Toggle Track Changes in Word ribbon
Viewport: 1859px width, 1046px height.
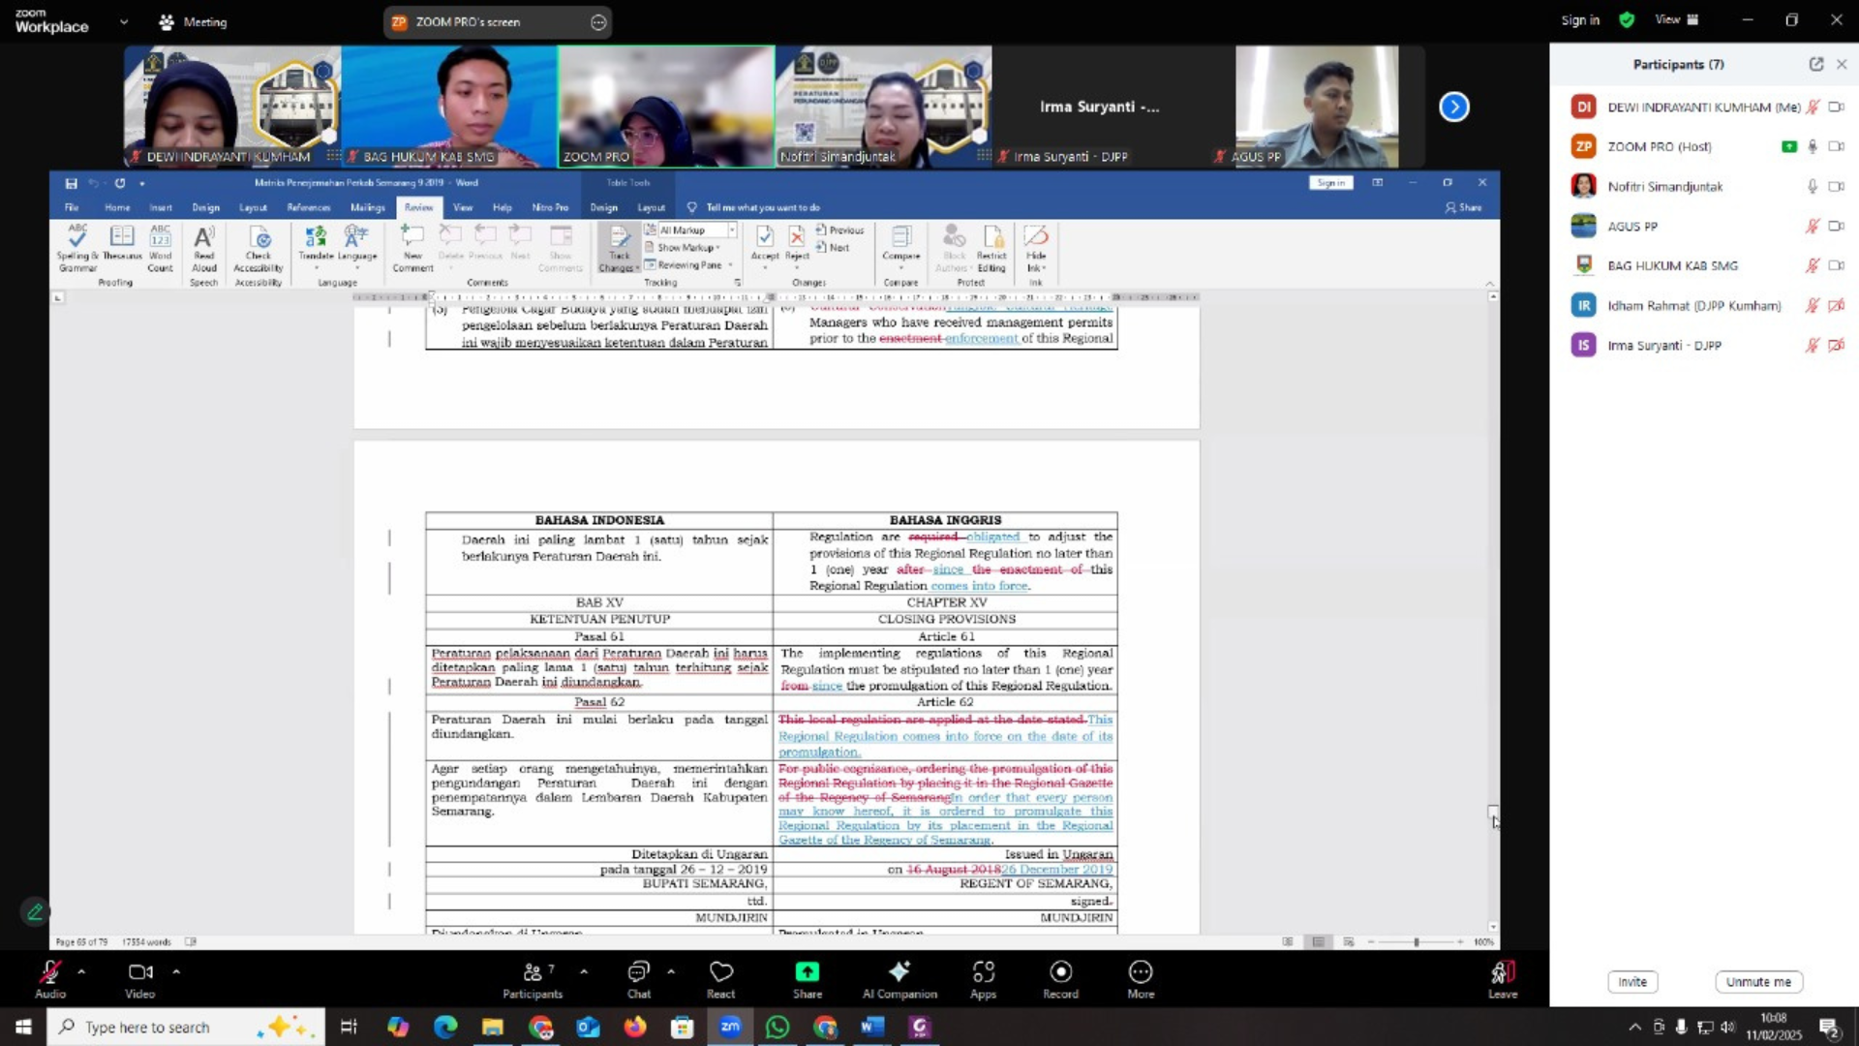(619, 248)
